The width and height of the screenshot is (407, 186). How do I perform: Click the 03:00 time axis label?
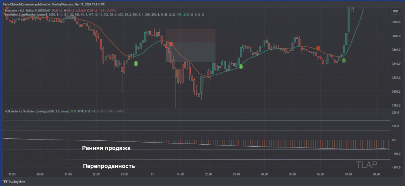pos(236,174)
